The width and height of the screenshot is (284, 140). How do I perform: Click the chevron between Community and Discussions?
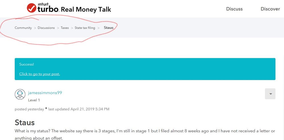(35, 28)
